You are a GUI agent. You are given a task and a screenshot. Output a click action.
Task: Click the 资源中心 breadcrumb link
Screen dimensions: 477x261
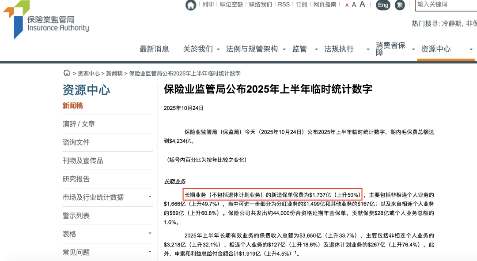tap(89, 73)
